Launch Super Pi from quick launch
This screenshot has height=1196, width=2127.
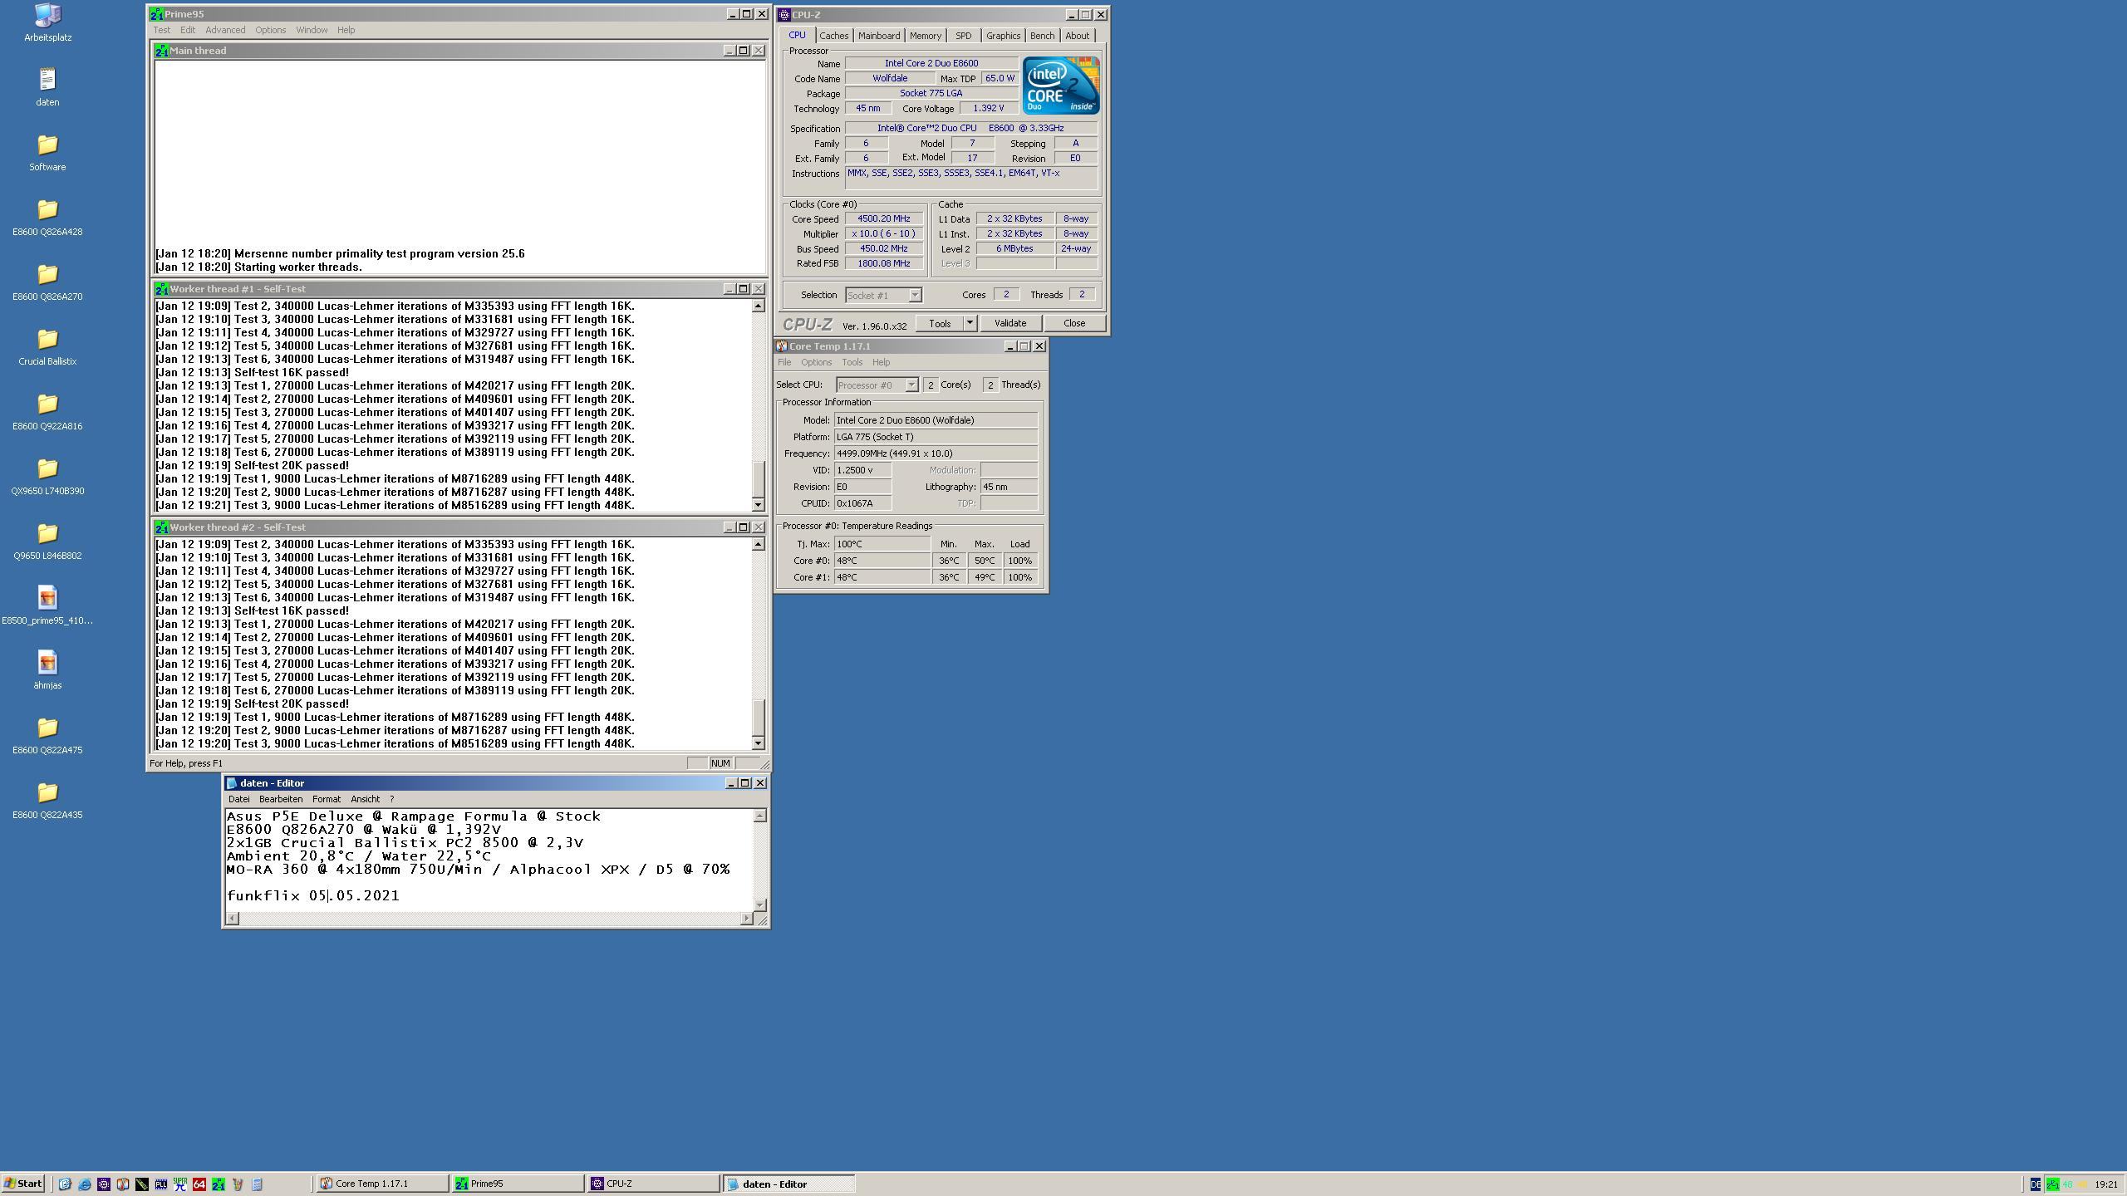tap(180, 1184)
